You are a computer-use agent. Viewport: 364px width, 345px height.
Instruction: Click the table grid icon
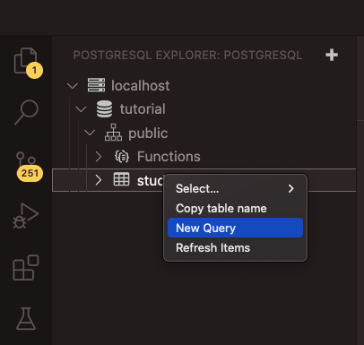[x=121, y=179]
